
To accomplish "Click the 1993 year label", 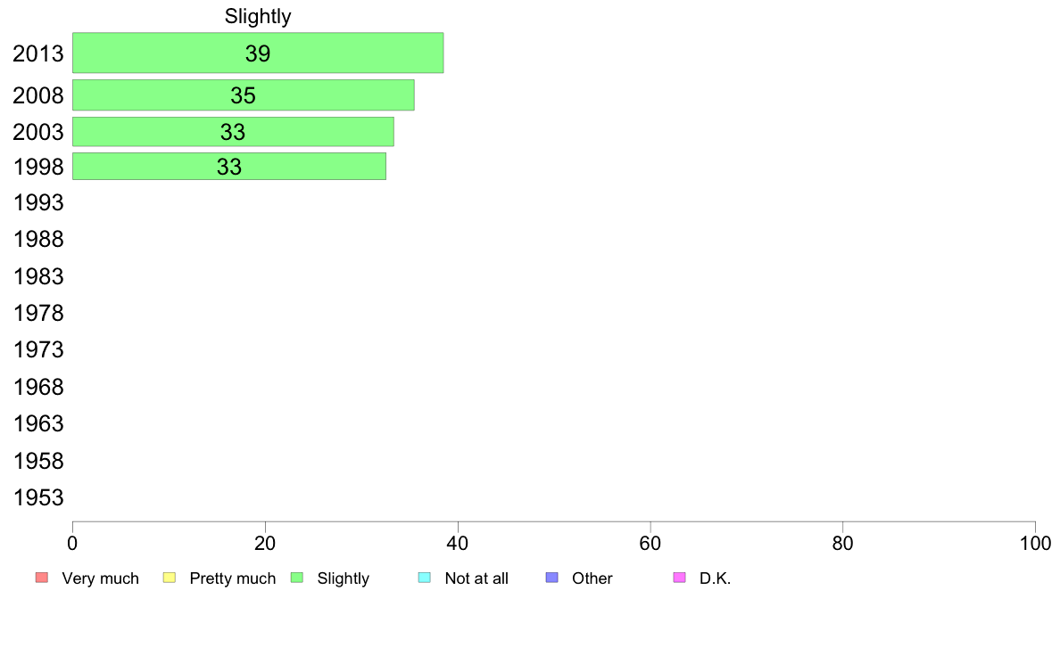I will [x=38, y=202].
